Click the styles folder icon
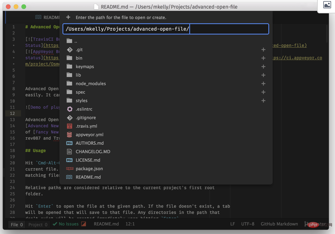335x234 pixels. pyautogui.click(x=69, y=101)
